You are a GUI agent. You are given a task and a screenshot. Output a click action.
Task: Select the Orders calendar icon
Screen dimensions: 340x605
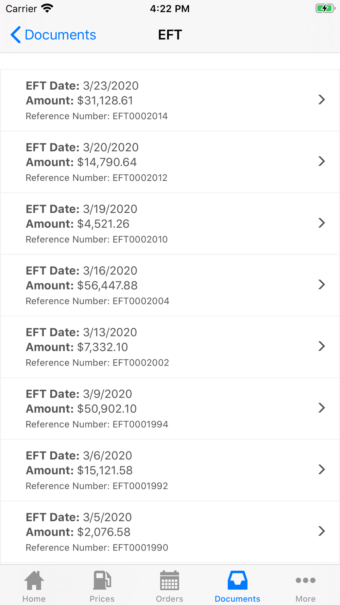[169, 580]
